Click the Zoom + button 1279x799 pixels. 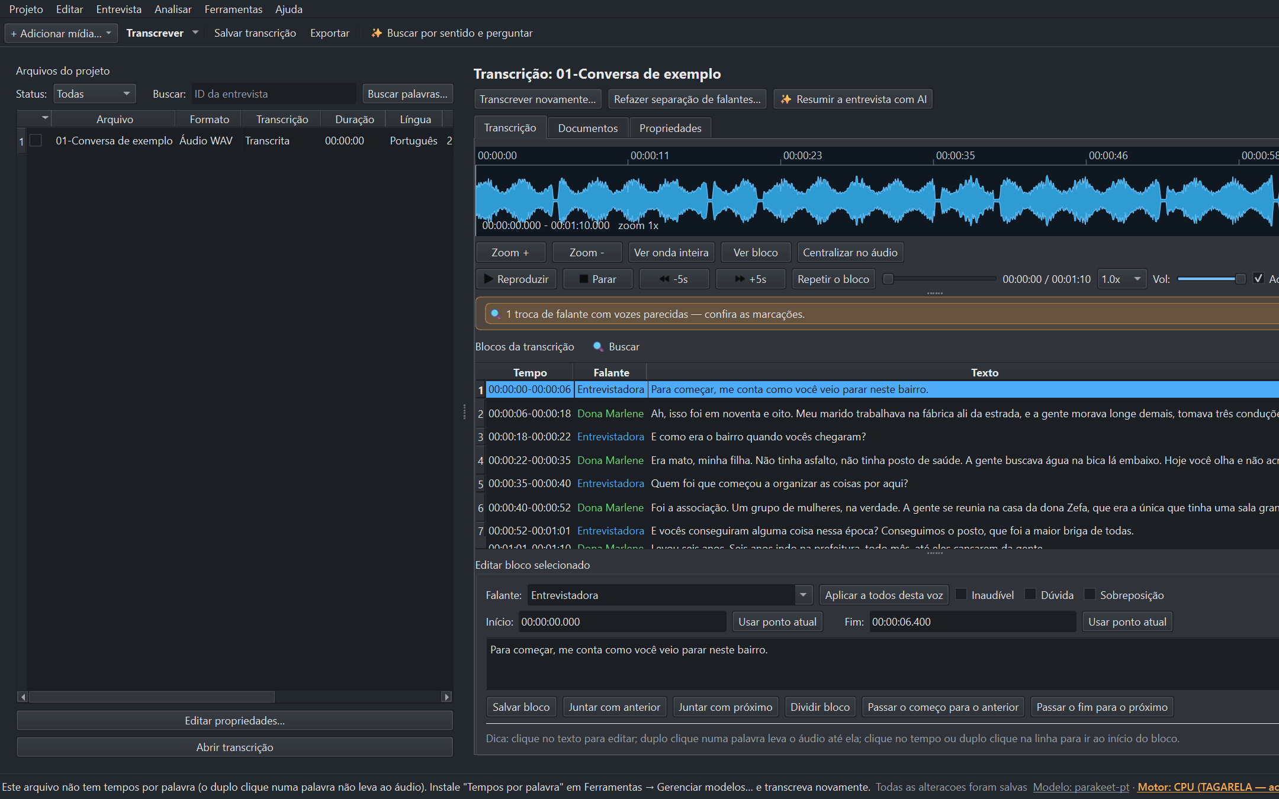pos(510,253)
